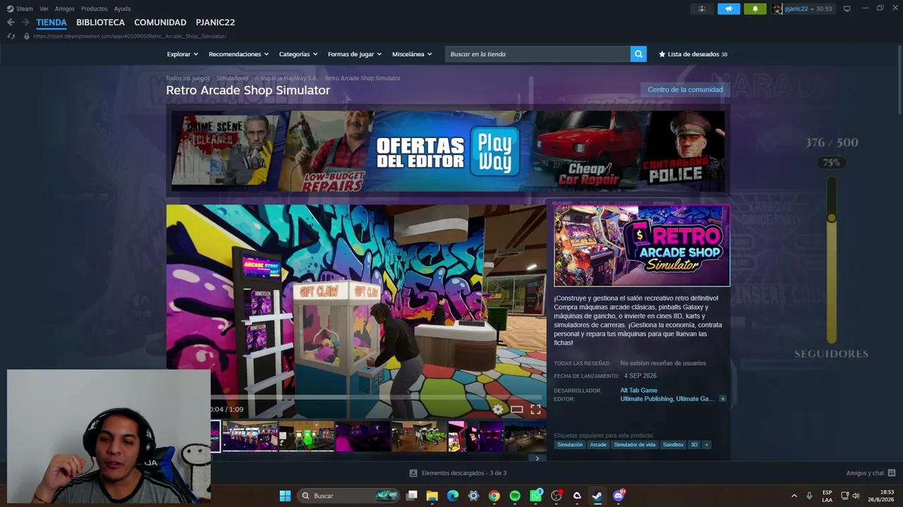Click the Sandbox tag

(673, 445)
